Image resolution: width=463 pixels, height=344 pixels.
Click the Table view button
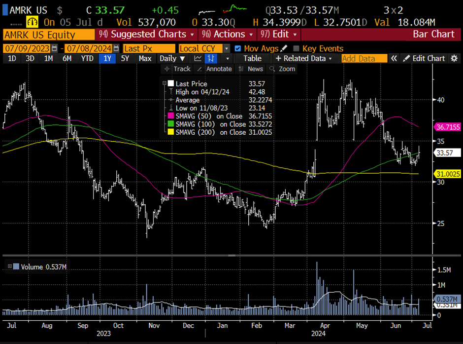click(x=252, y=58)
